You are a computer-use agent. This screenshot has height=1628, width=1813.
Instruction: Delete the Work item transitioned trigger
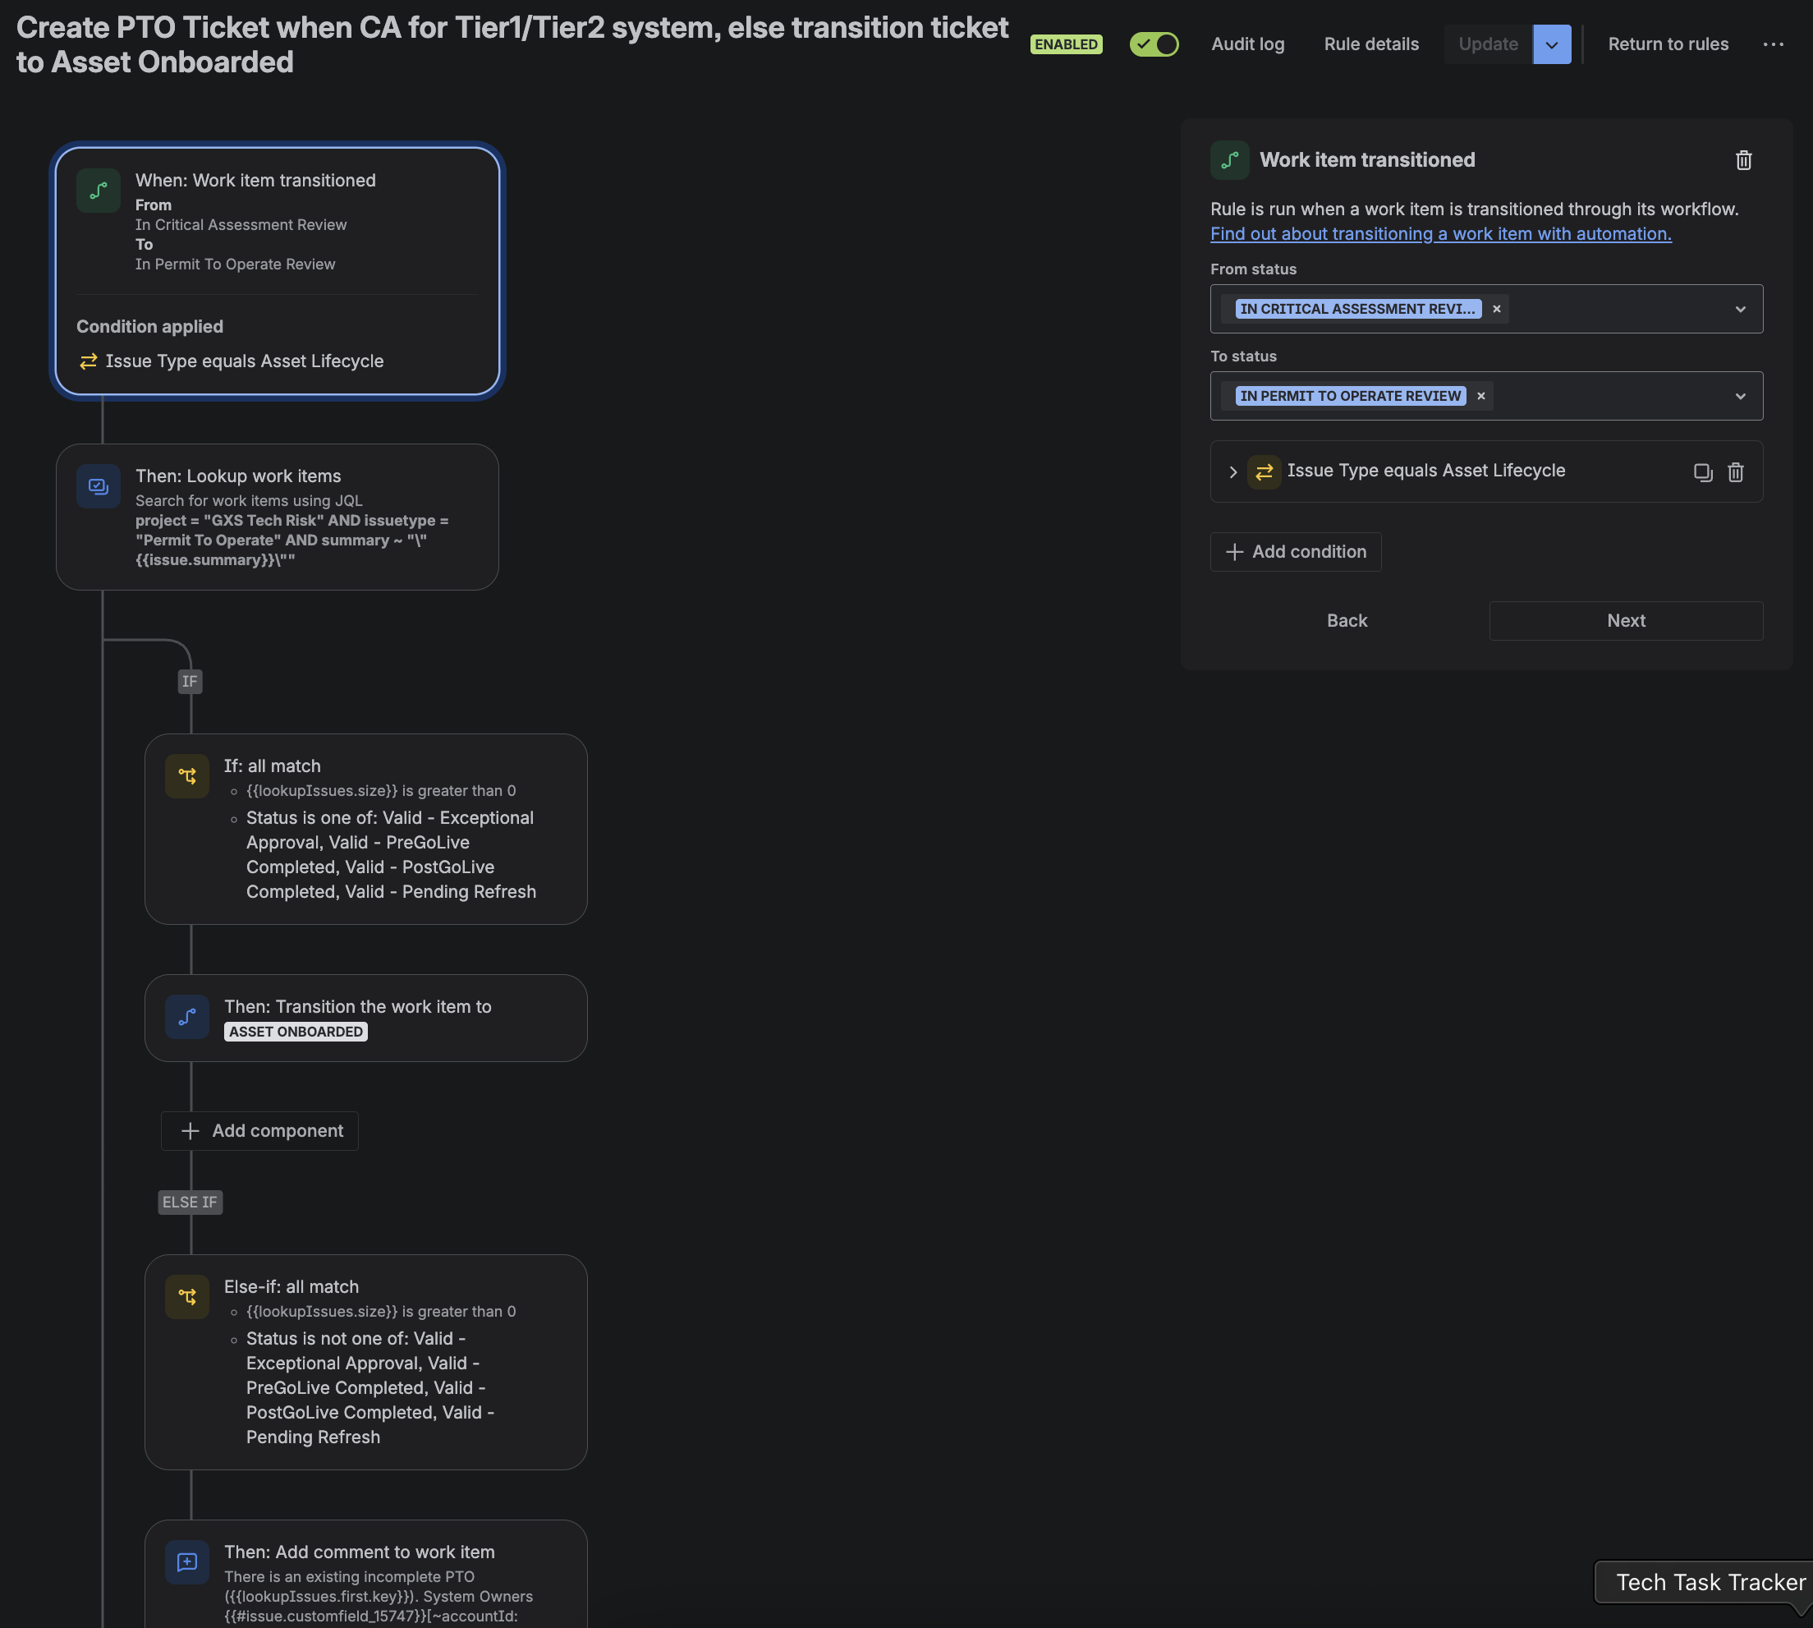click(1743, 160)
